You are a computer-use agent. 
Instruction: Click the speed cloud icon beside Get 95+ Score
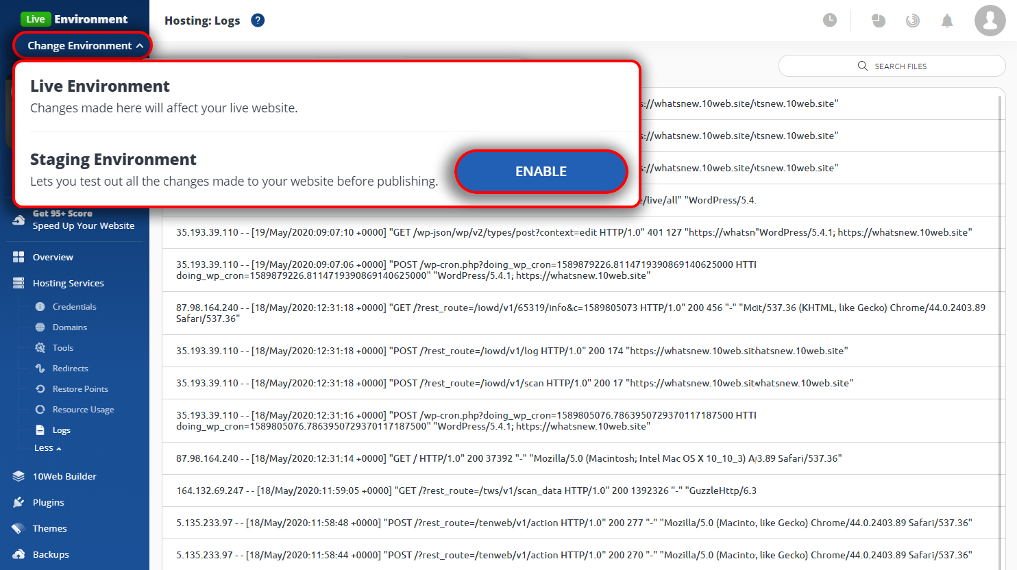point(19,220)
